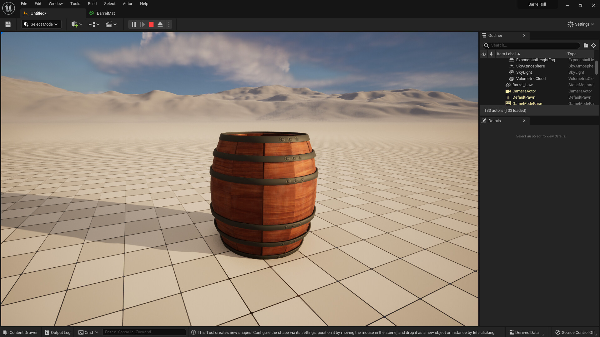The width and height of the screenshot is (600, 337).
Task: Open the Content Drawer
Action: (x=20, y=332)
